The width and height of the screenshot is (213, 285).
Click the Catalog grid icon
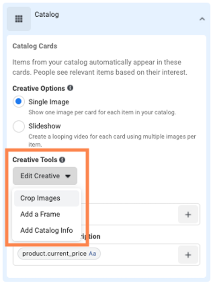(19, 19)
